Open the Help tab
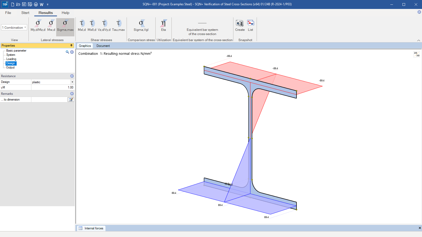 (x=65, y=13)
